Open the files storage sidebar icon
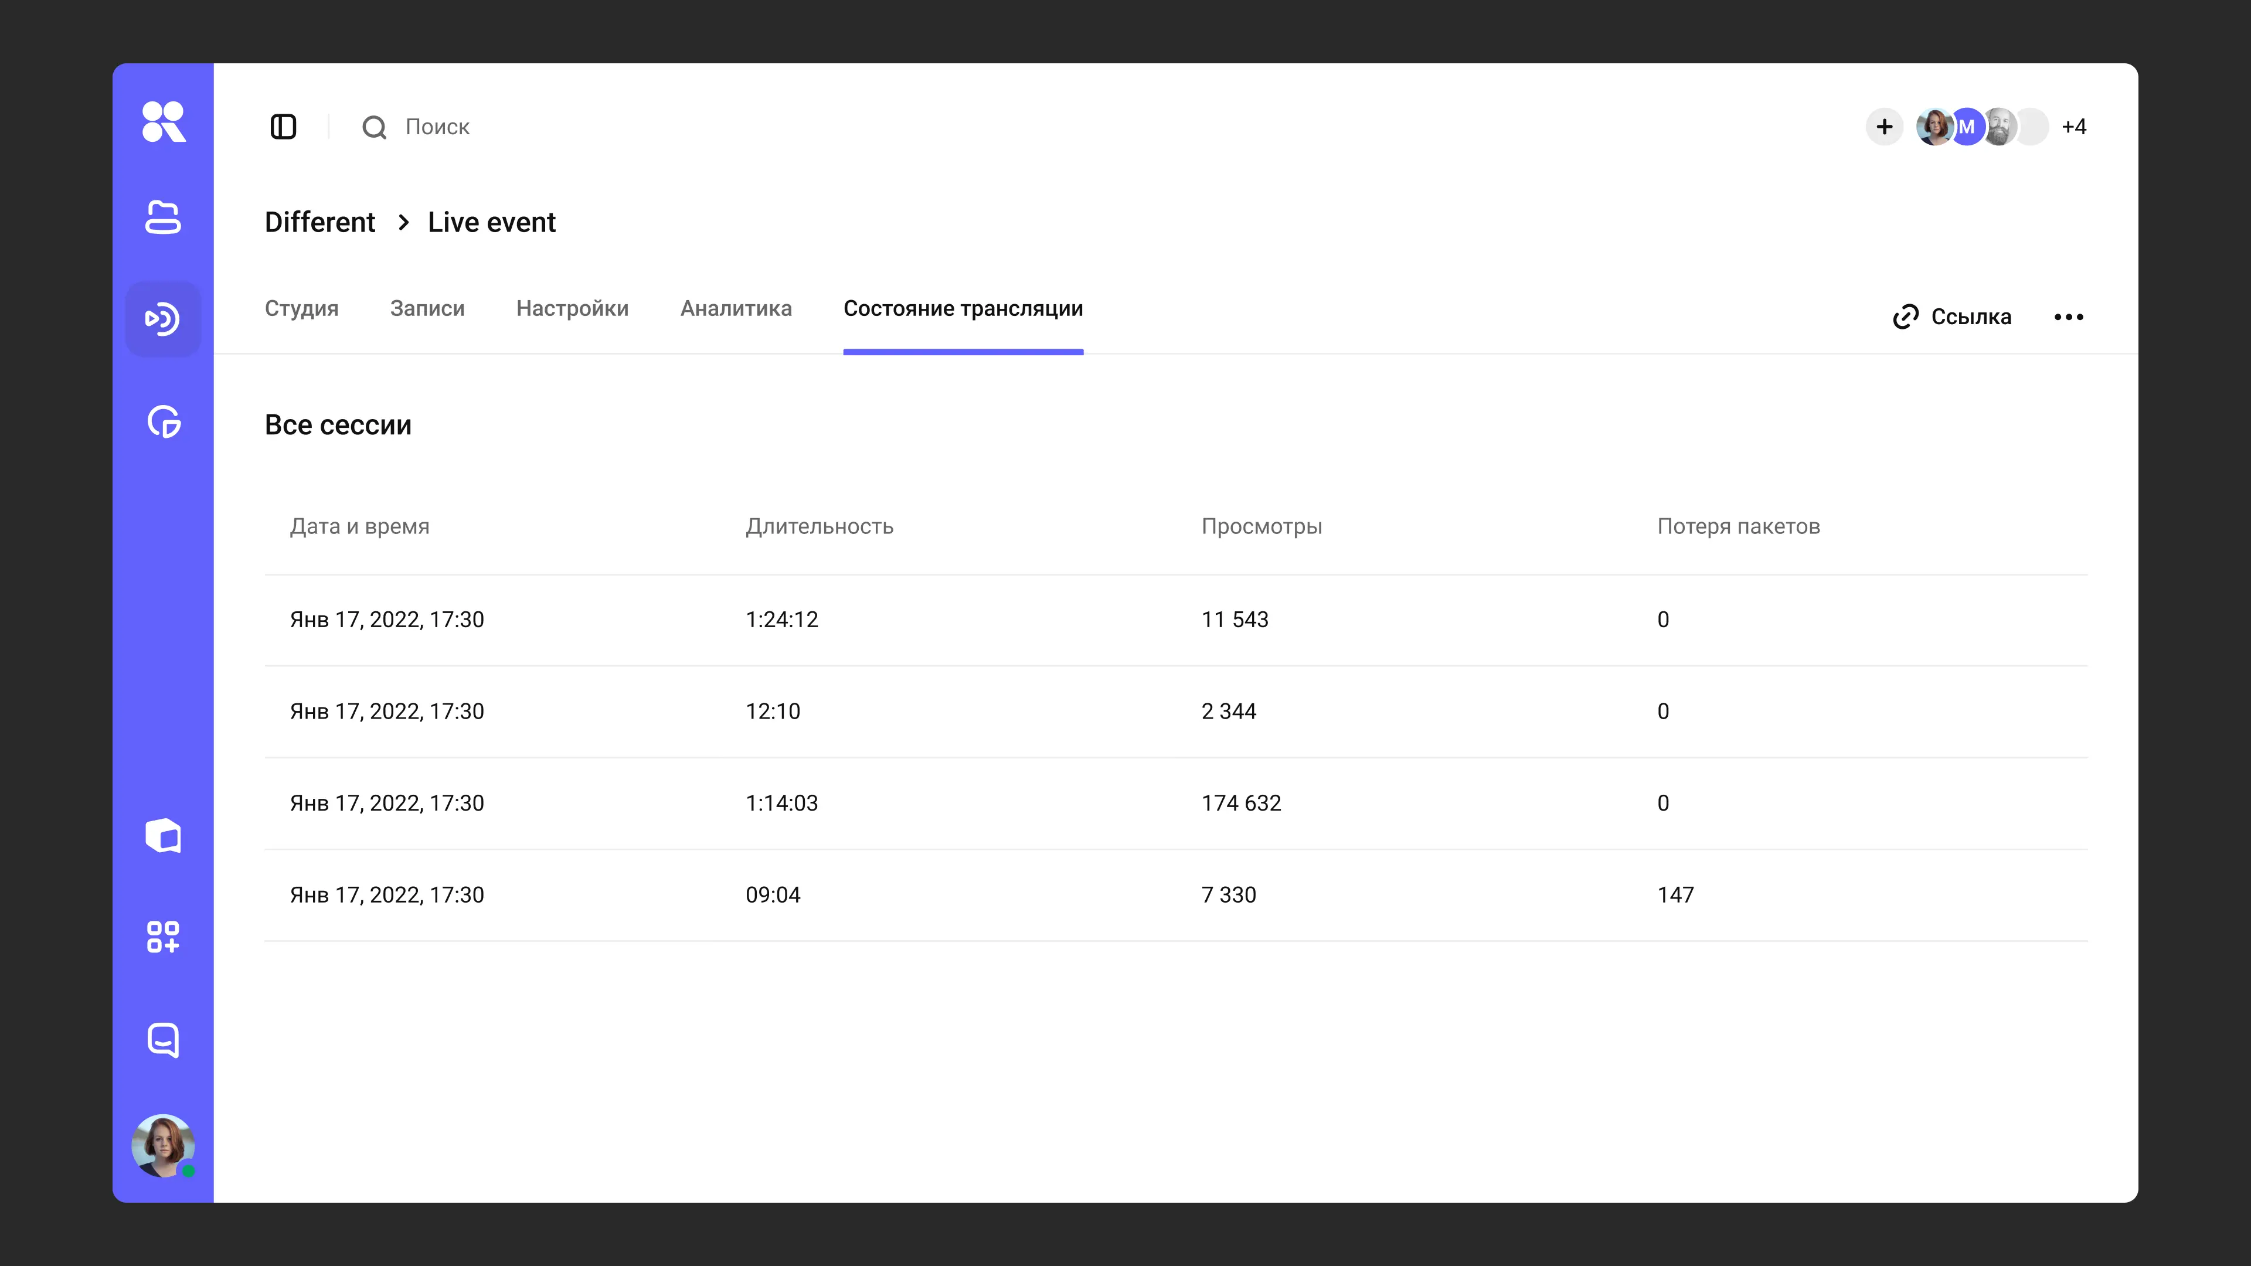This screenshot has height=1266, width=2251. (x=164, y=217)
